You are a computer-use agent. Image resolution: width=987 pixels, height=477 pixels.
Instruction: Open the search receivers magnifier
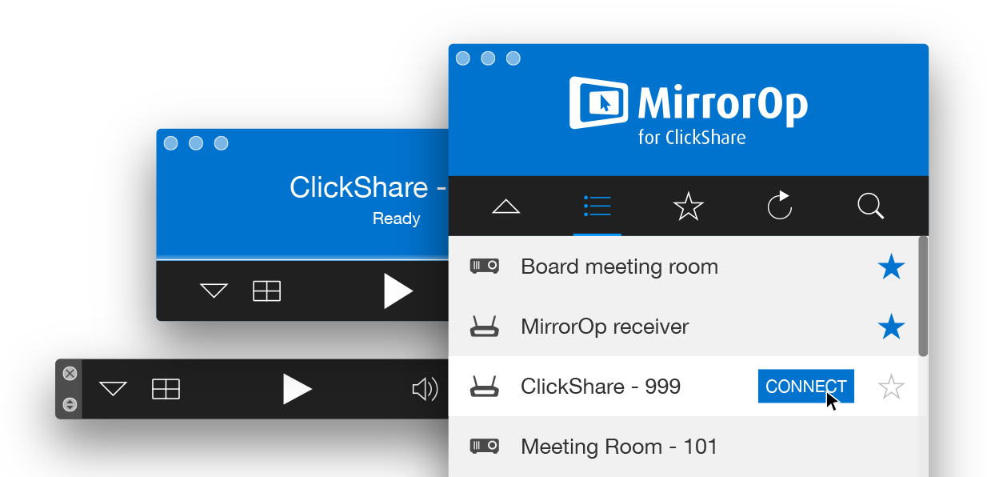870,206
